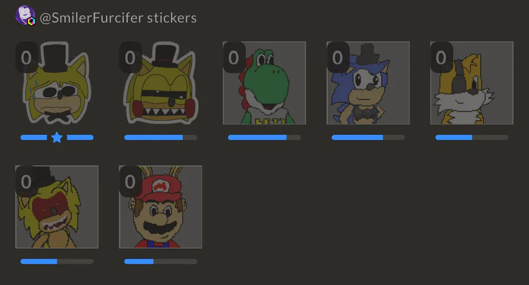Viewport: 529px width, 285px height.
Task: Click the star on first sticker's progress bar
Action: coord(57,137)
